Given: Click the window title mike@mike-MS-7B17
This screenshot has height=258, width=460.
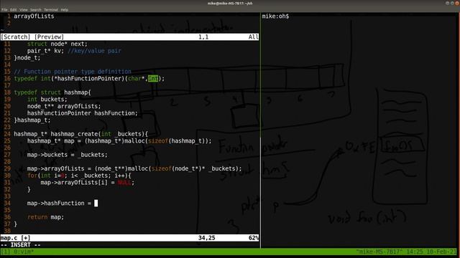Looking at the screenshot, I should point(230,3).
